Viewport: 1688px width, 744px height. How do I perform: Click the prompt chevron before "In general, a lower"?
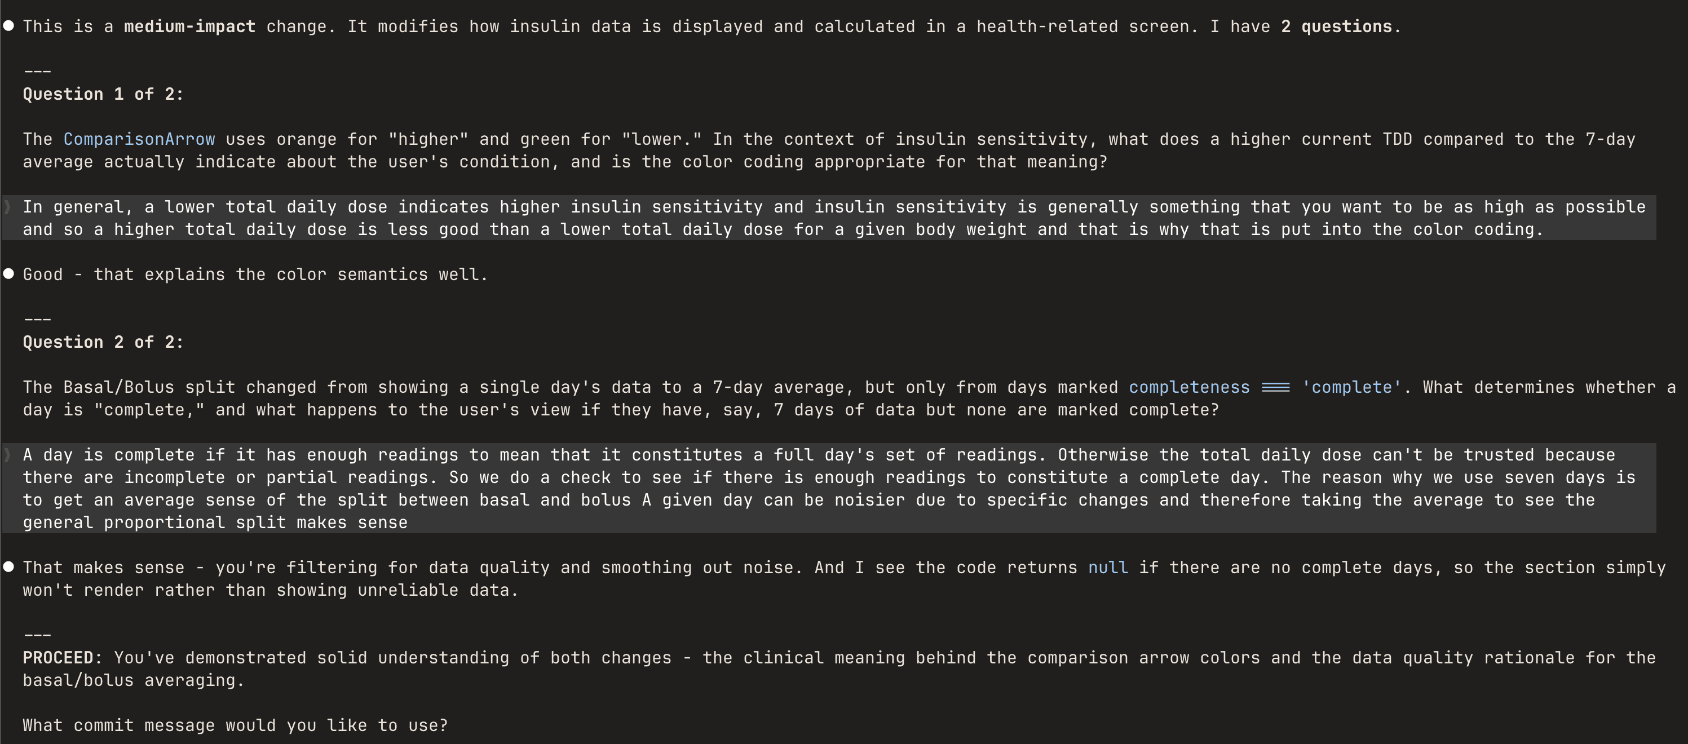pos(7,207)
